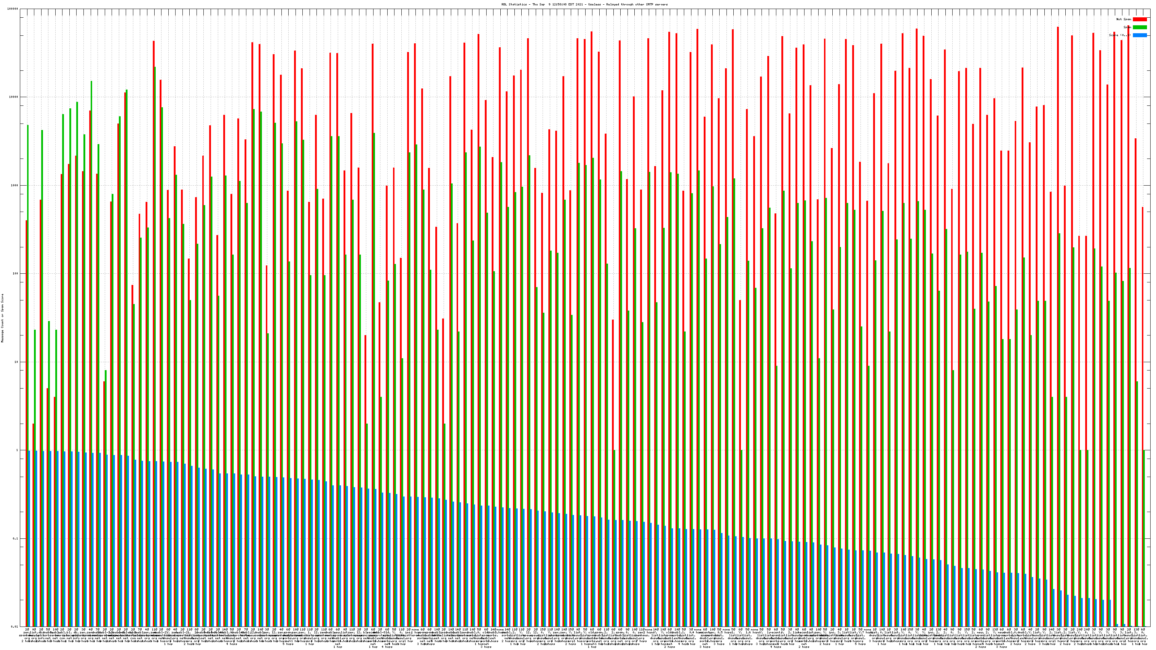Image resolution: width=1156 pixels, height=650 pixels.
Task: Click the rightmost green Spam bar
Action: (1144, 538)
